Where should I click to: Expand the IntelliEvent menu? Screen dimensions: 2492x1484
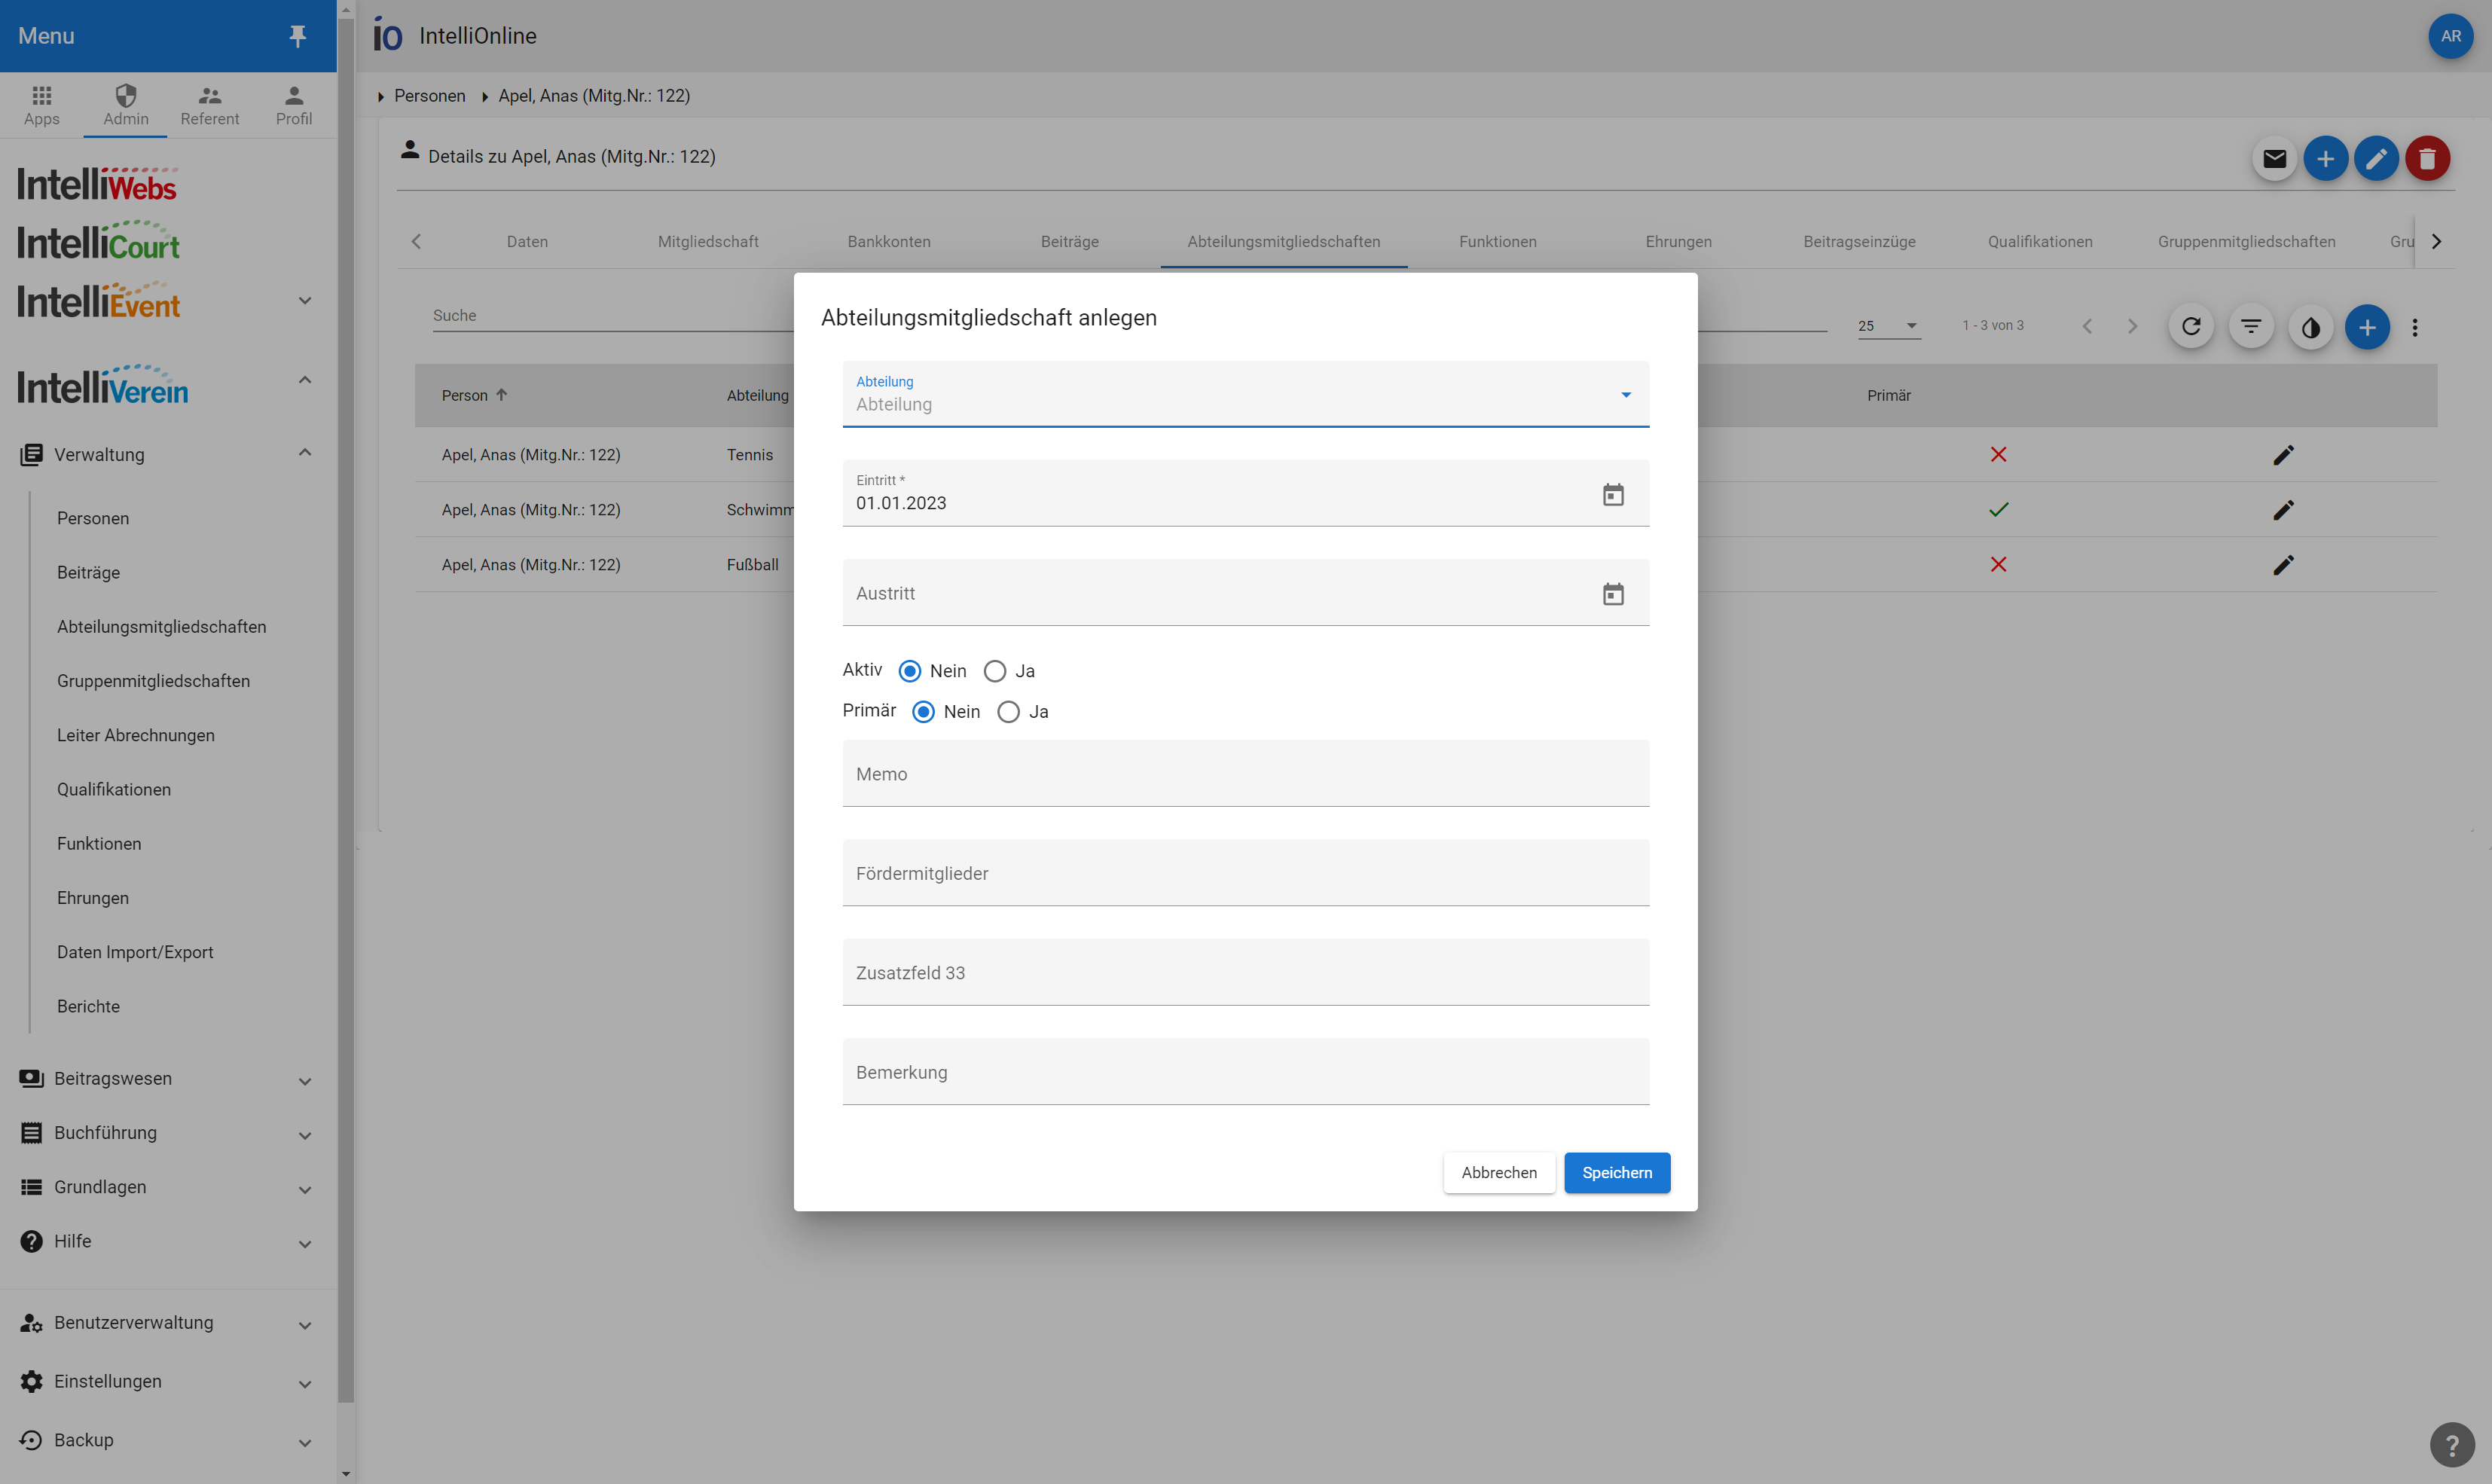(305, 301)
